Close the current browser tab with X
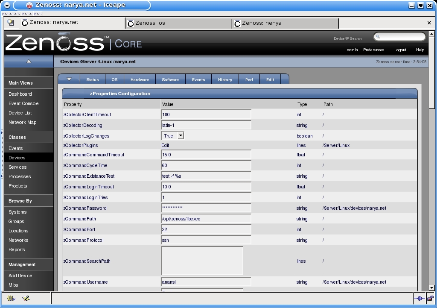The image size is (437, 308). (429, 23)
